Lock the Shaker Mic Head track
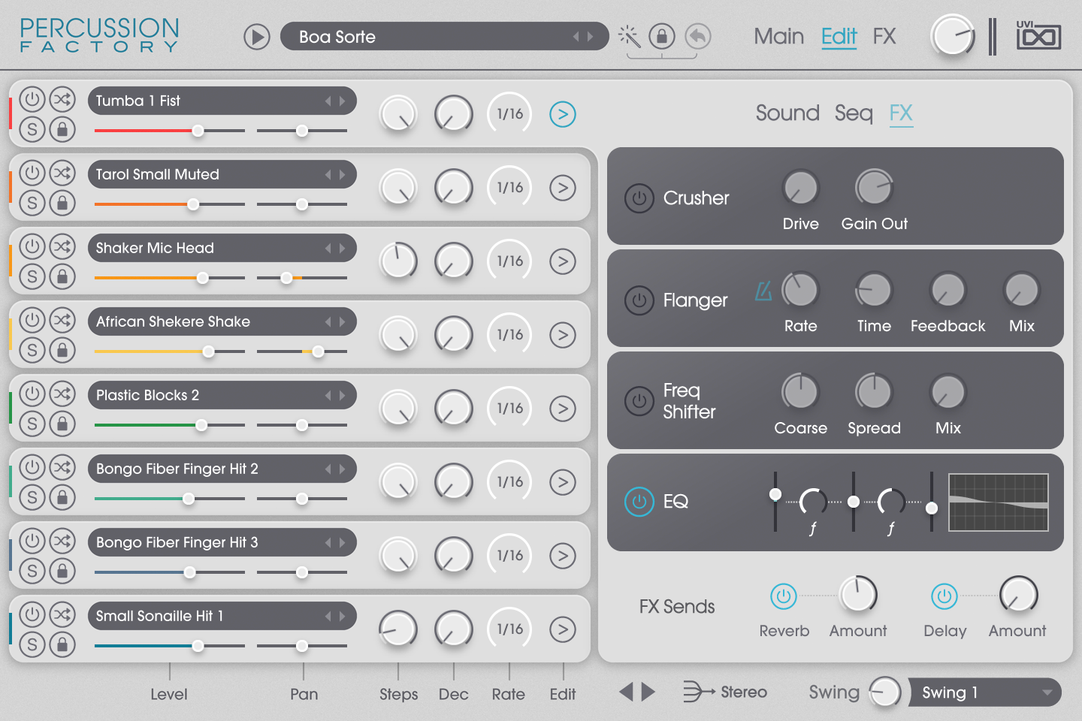1082x721 pixels. pos(62,276)
